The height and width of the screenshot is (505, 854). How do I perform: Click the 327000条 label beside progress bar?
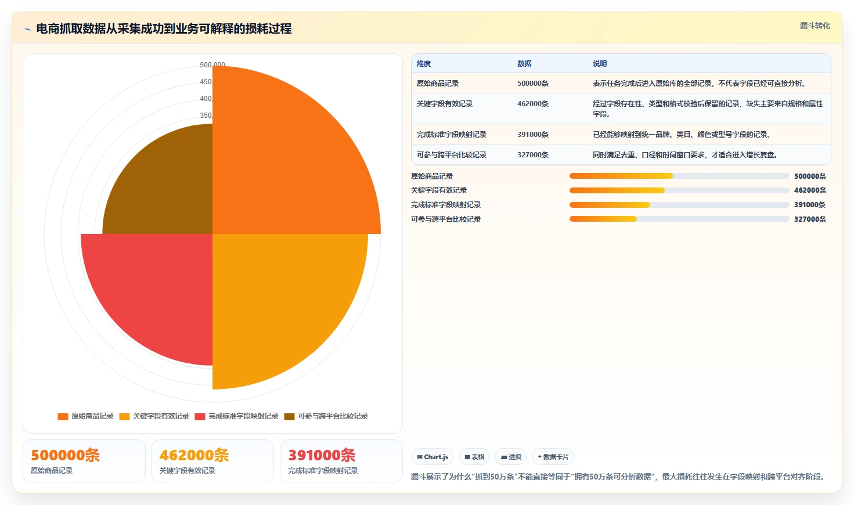tap(810, 219)
